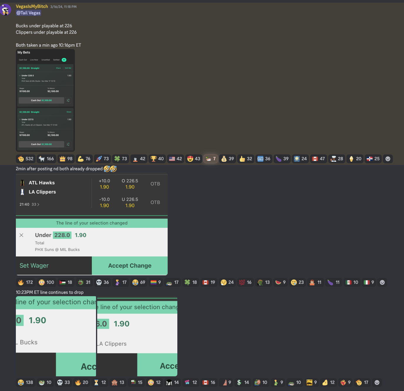Click the heart-eyes reaction showing 43

click(194, 159)
